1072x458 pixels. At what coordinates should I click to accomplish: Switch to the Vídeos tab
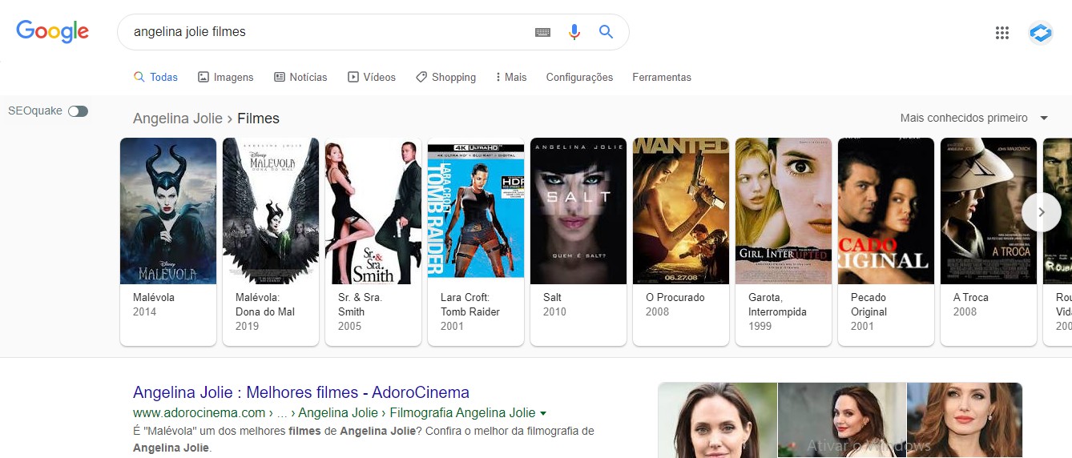pos(372,78)
